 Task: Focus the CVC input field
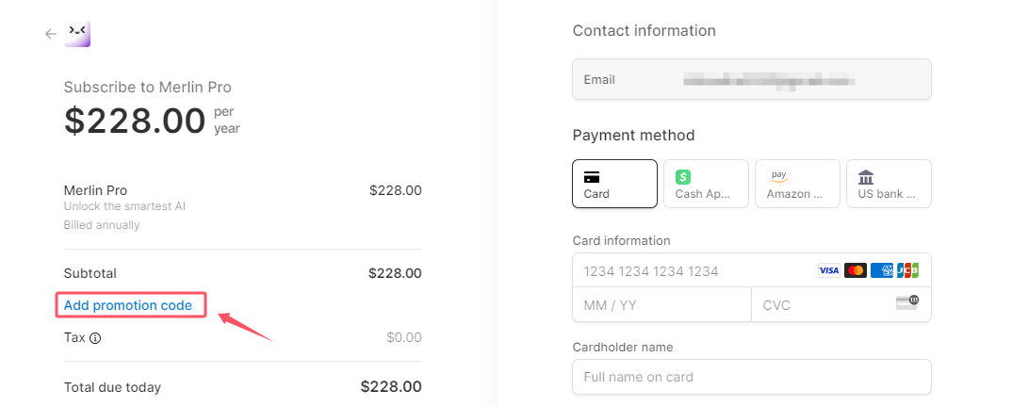841,304
